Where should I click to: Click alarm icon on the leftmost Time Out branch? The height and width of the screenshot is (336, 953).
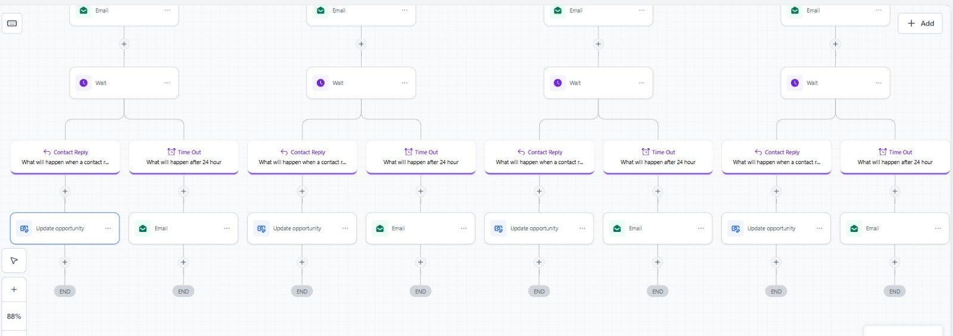pyautogui.click(x=172, y=152)
